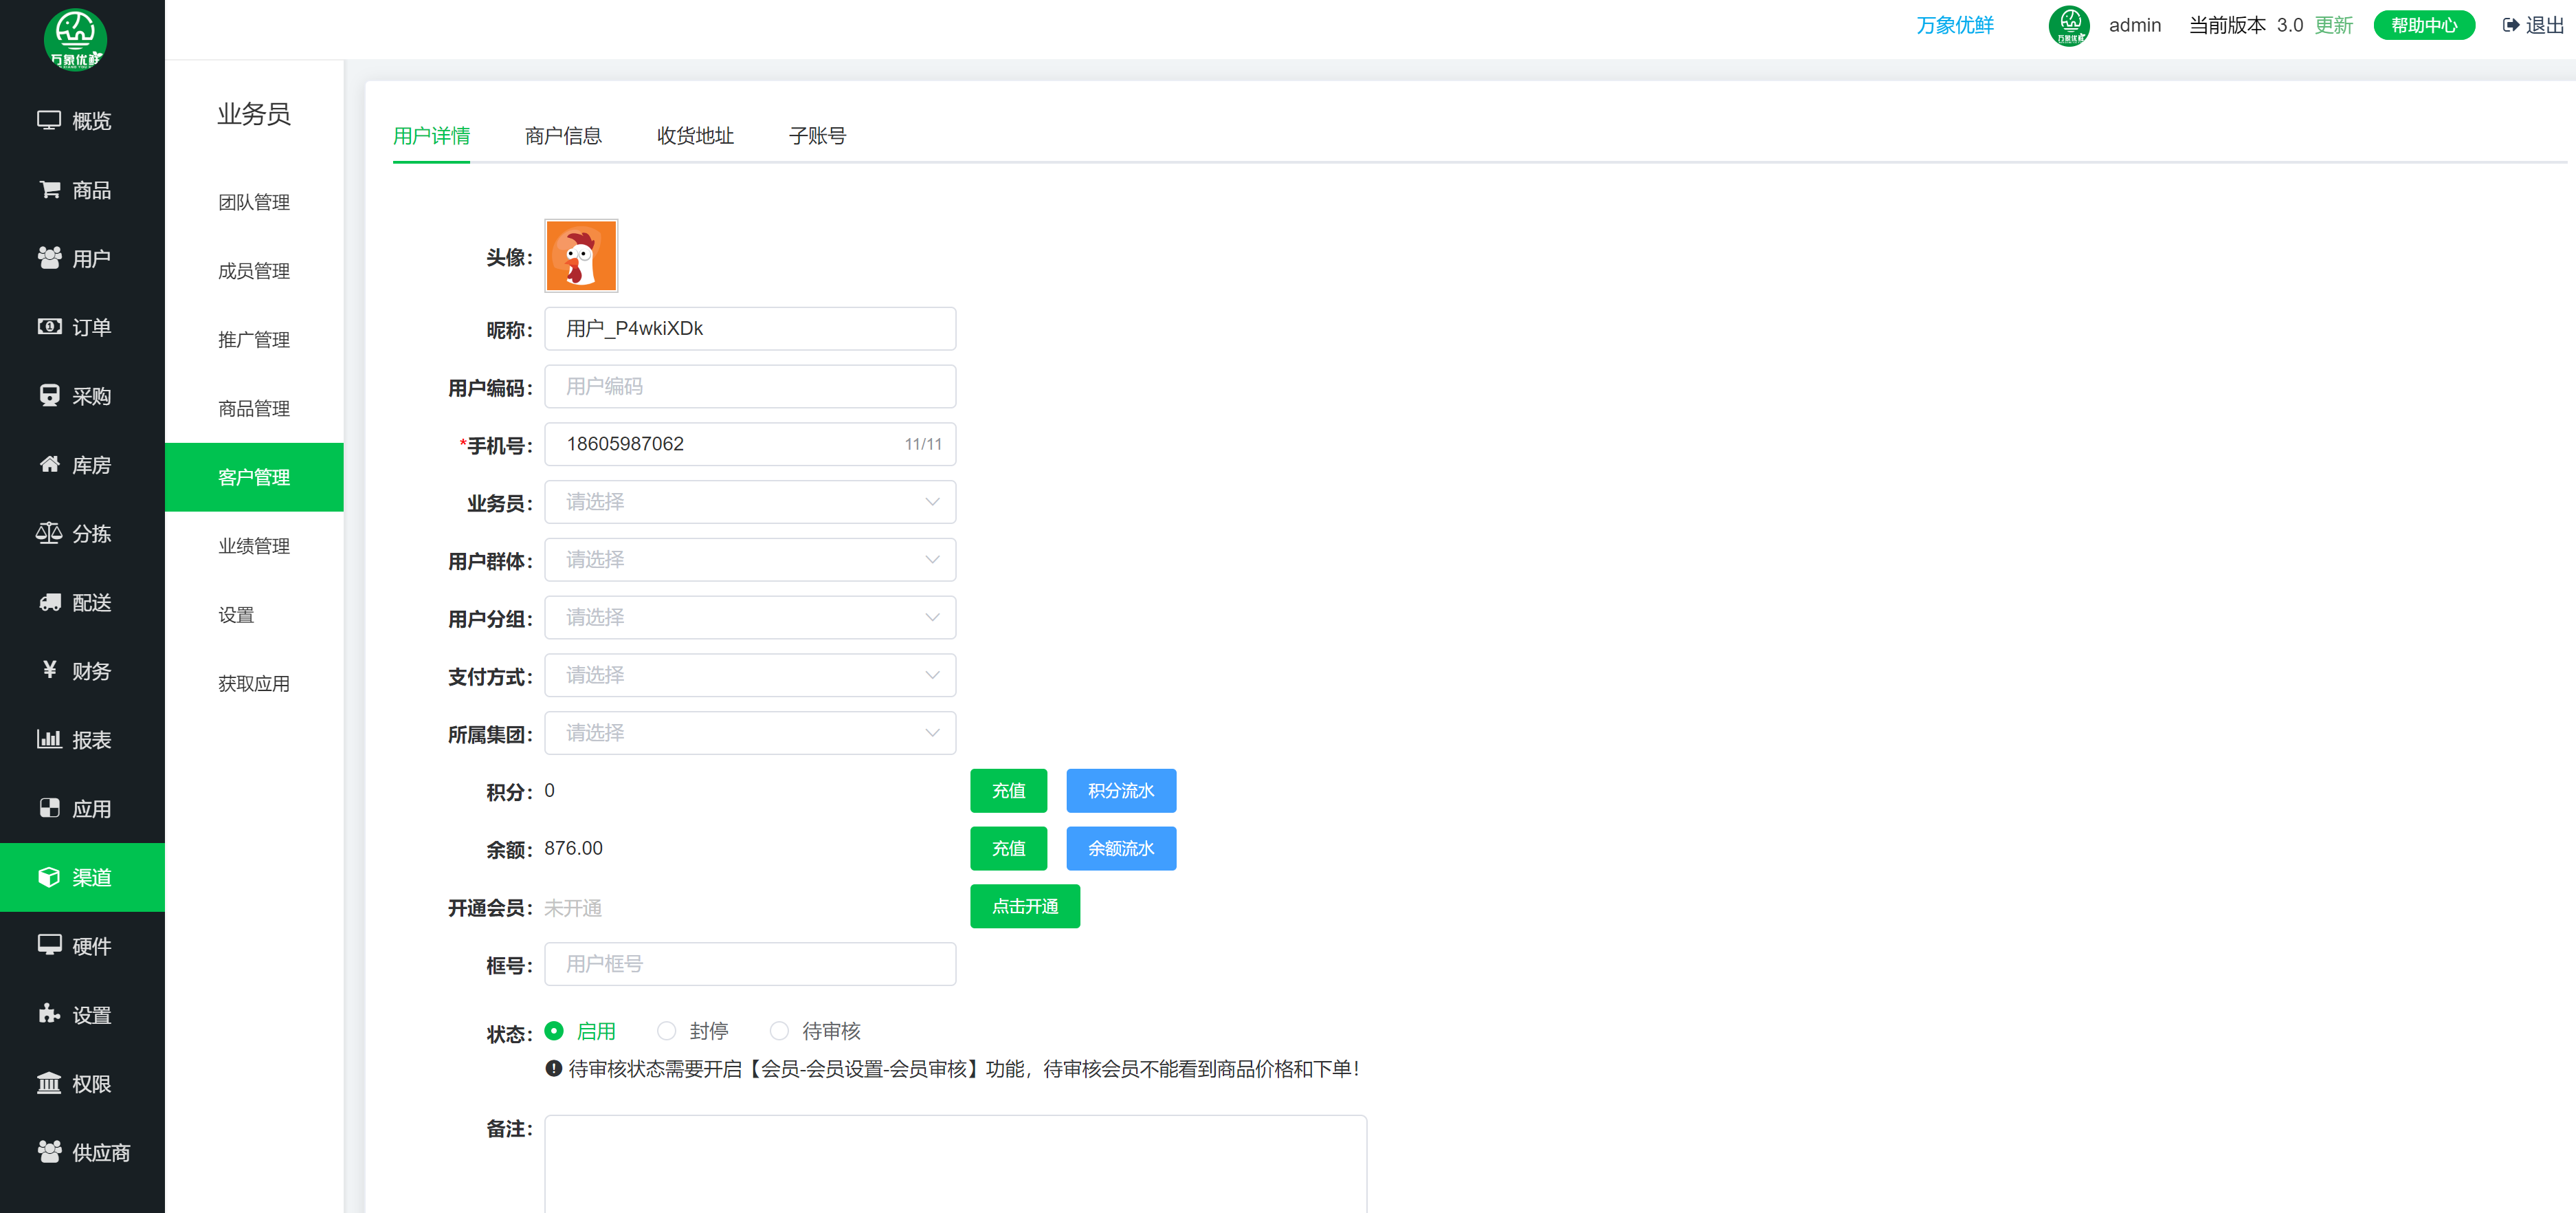Screen dimensions: 2576x1213
Task: Switch to the 商户信息 tab
Action: (563, 136)
